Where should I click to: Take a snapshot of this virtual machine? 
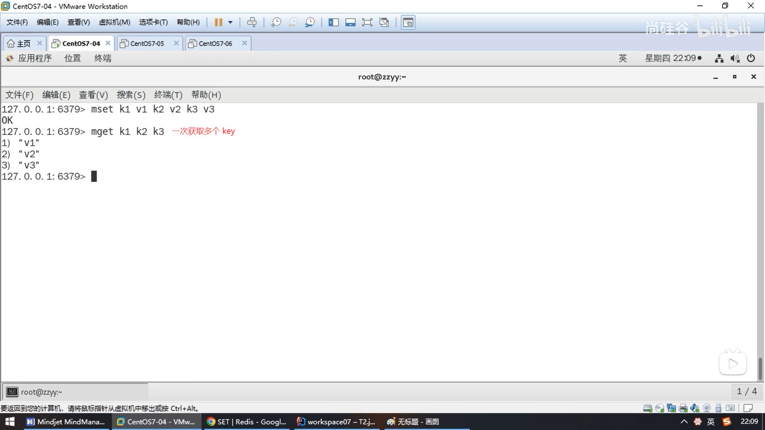(x=276, y=22)
